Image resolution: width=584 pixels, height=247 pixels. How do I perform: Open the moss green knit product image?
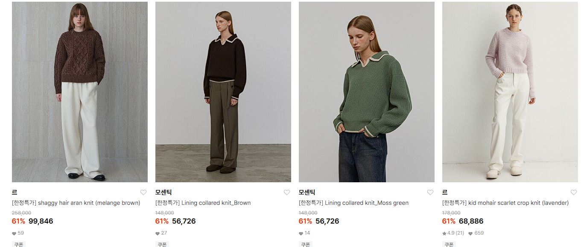(x=367, y=92)
